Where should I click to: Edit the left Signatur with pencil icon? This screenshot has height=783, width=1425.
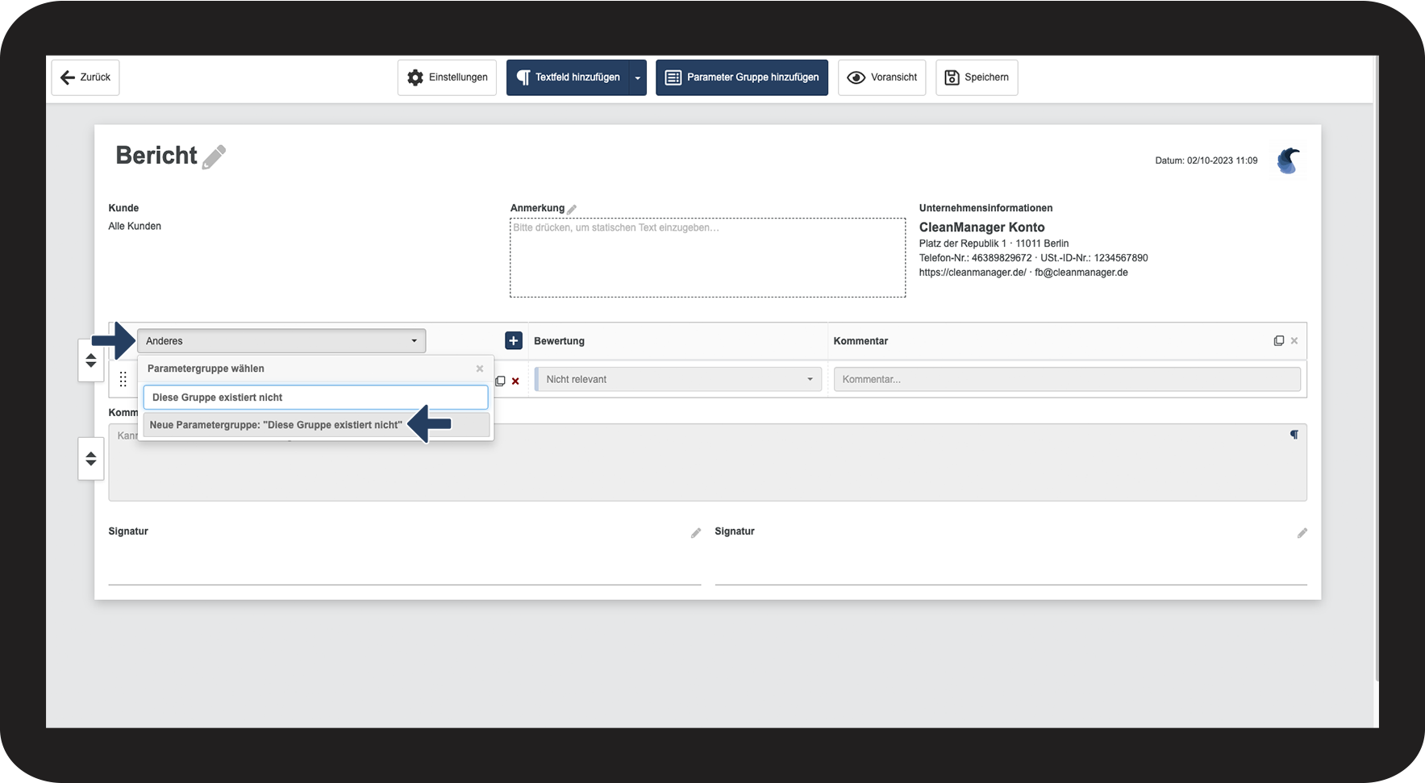(x=695, y=533)
